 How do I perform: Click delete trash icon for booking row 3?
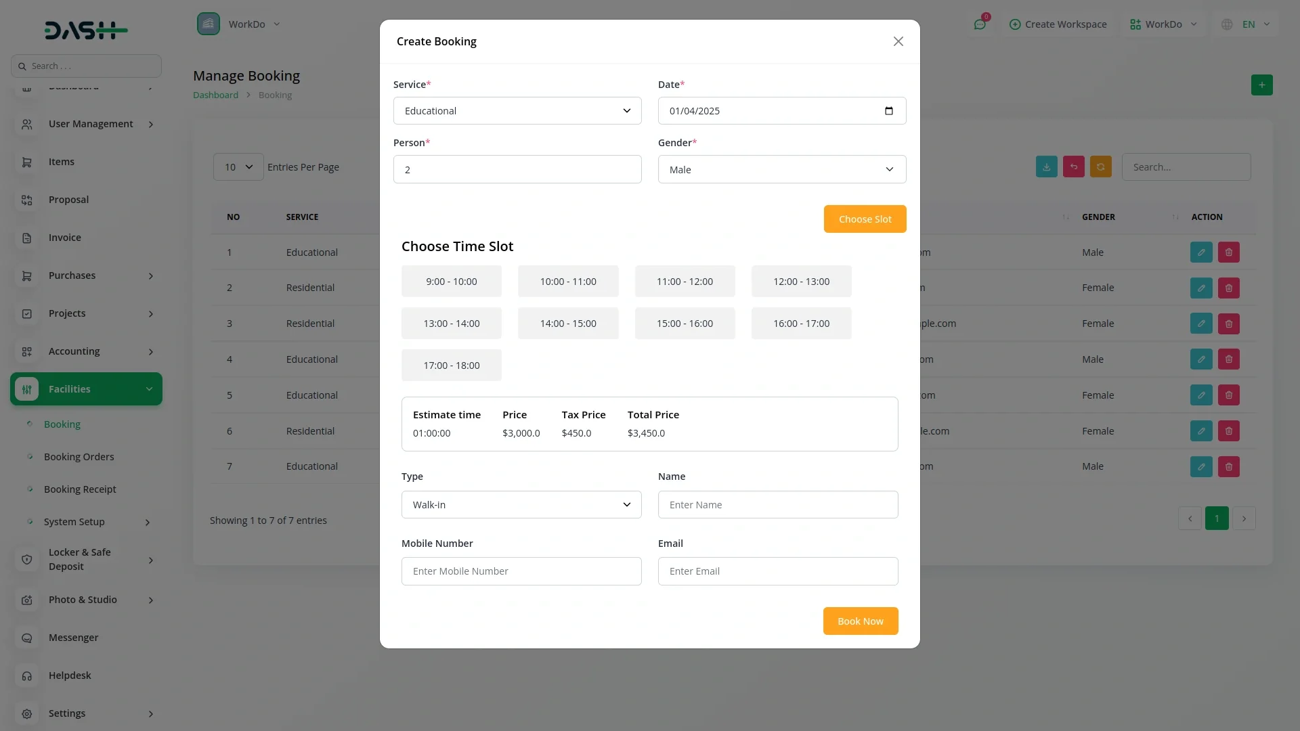[1228, 324]
